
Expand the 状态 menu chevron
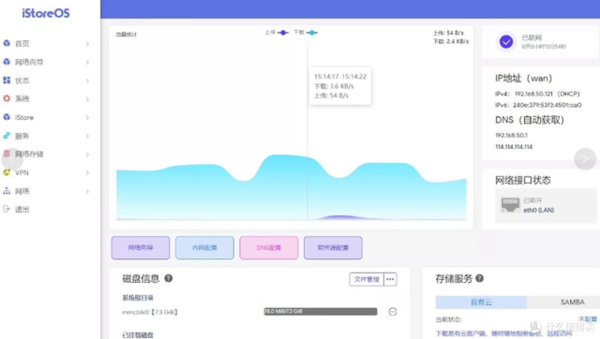[87, 80]
